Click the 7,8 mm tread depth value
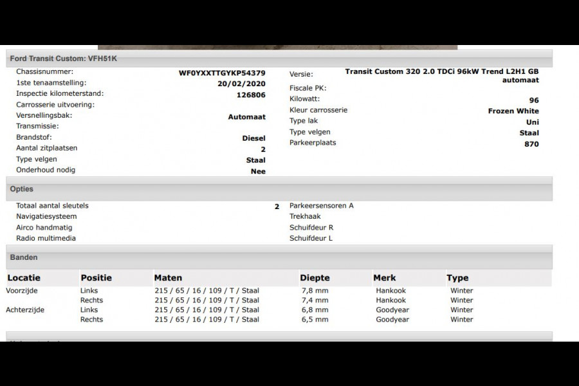This screenshot has width=579, height=386. (x=314, y=291)
